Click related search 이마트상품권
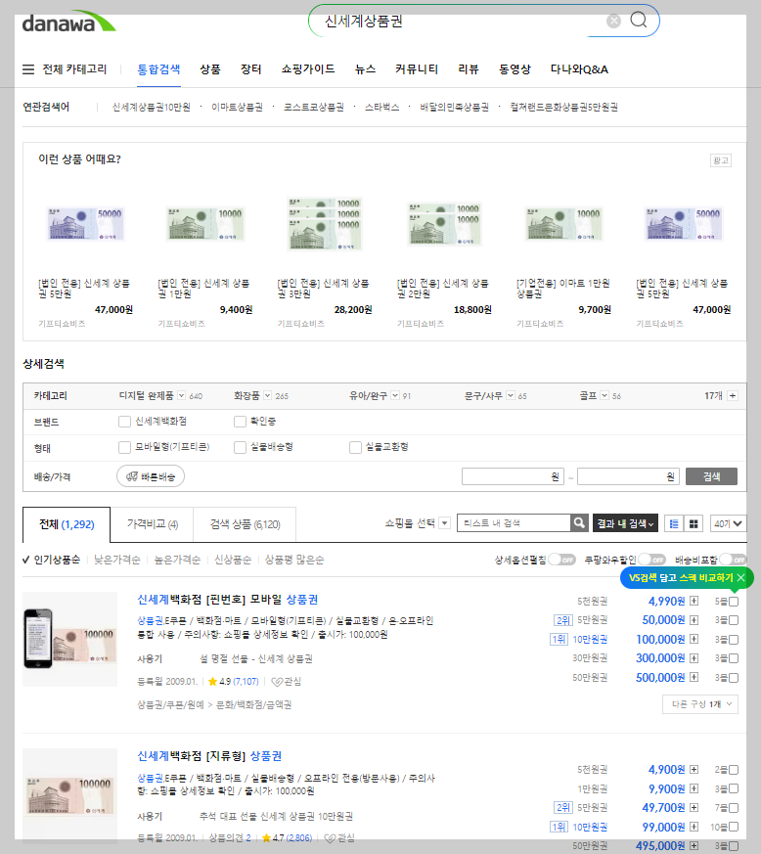761x854 pixels. point(237,107)
